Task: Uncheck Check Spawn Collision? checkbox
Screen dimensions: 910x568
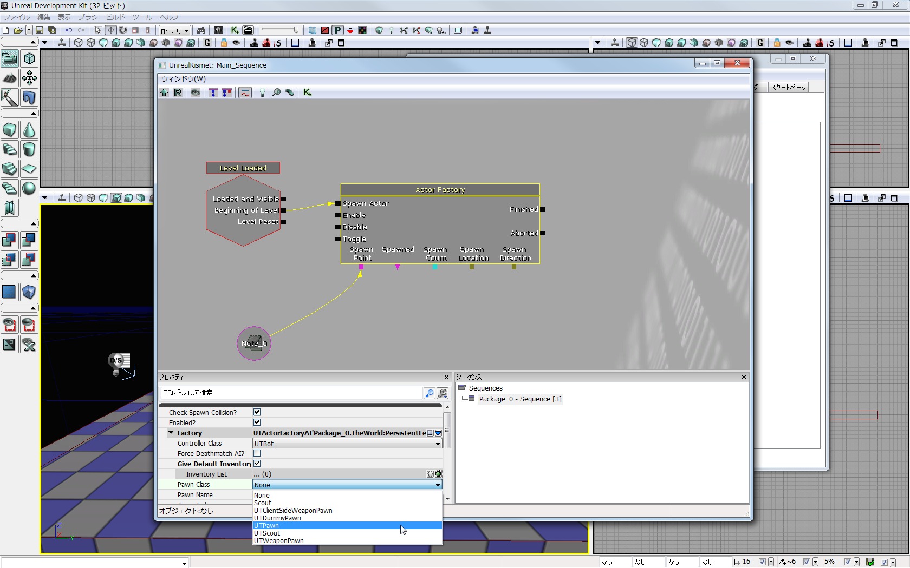Action: [257, 412]
